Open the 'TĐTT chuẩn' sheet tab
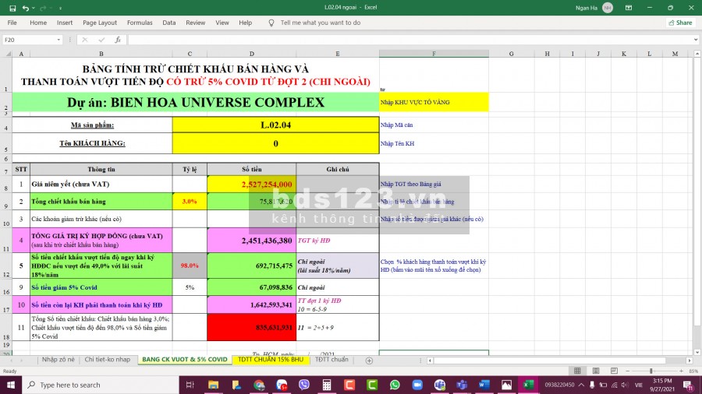 [331, 360]
